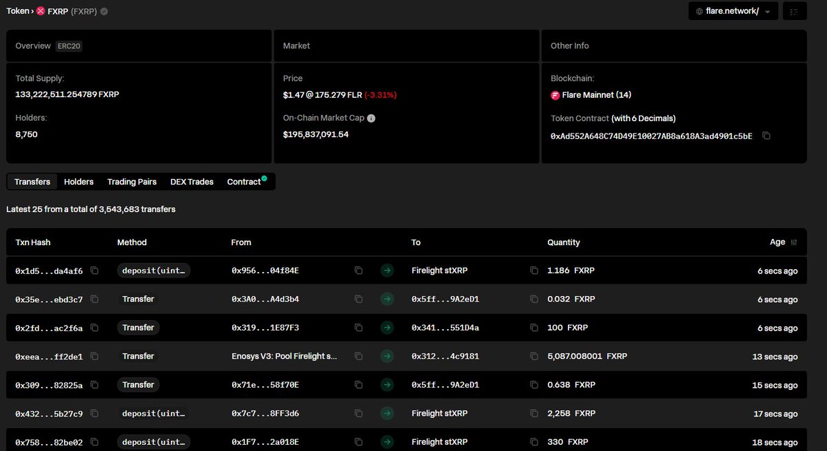Go to the Token breadcrumb link
Screen dimensions: 827x451
(x=17, y=12)
